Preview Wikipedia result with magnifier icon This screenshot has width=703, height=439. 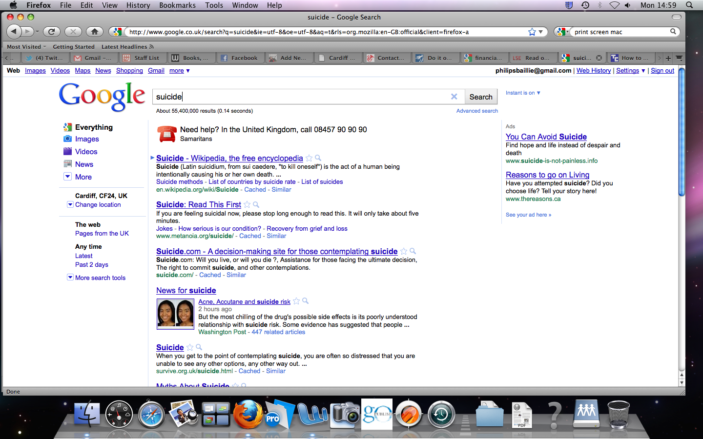pyautogui.click(x=318, y=158)
